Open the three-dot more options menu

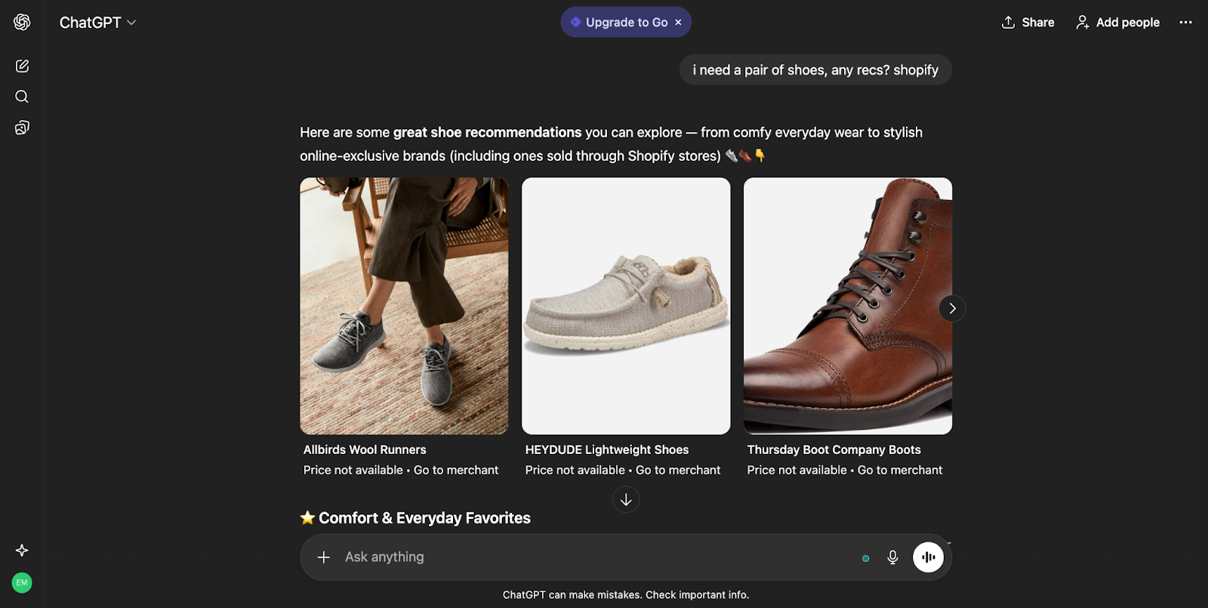tap(1185, 23)
